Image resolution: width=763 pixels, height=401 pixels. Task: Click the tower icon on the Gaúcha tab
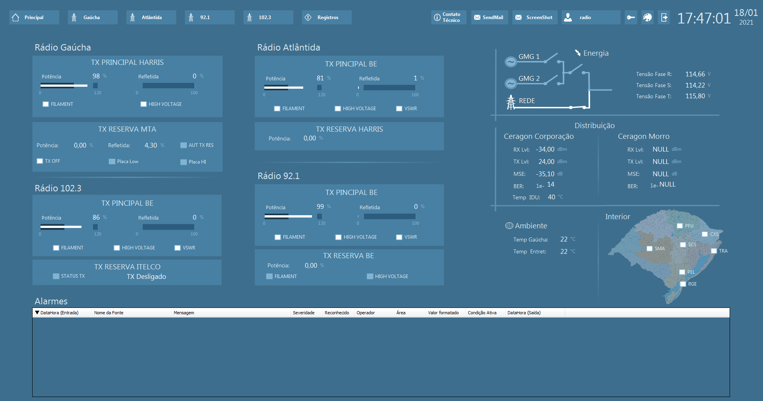[74, 18]
